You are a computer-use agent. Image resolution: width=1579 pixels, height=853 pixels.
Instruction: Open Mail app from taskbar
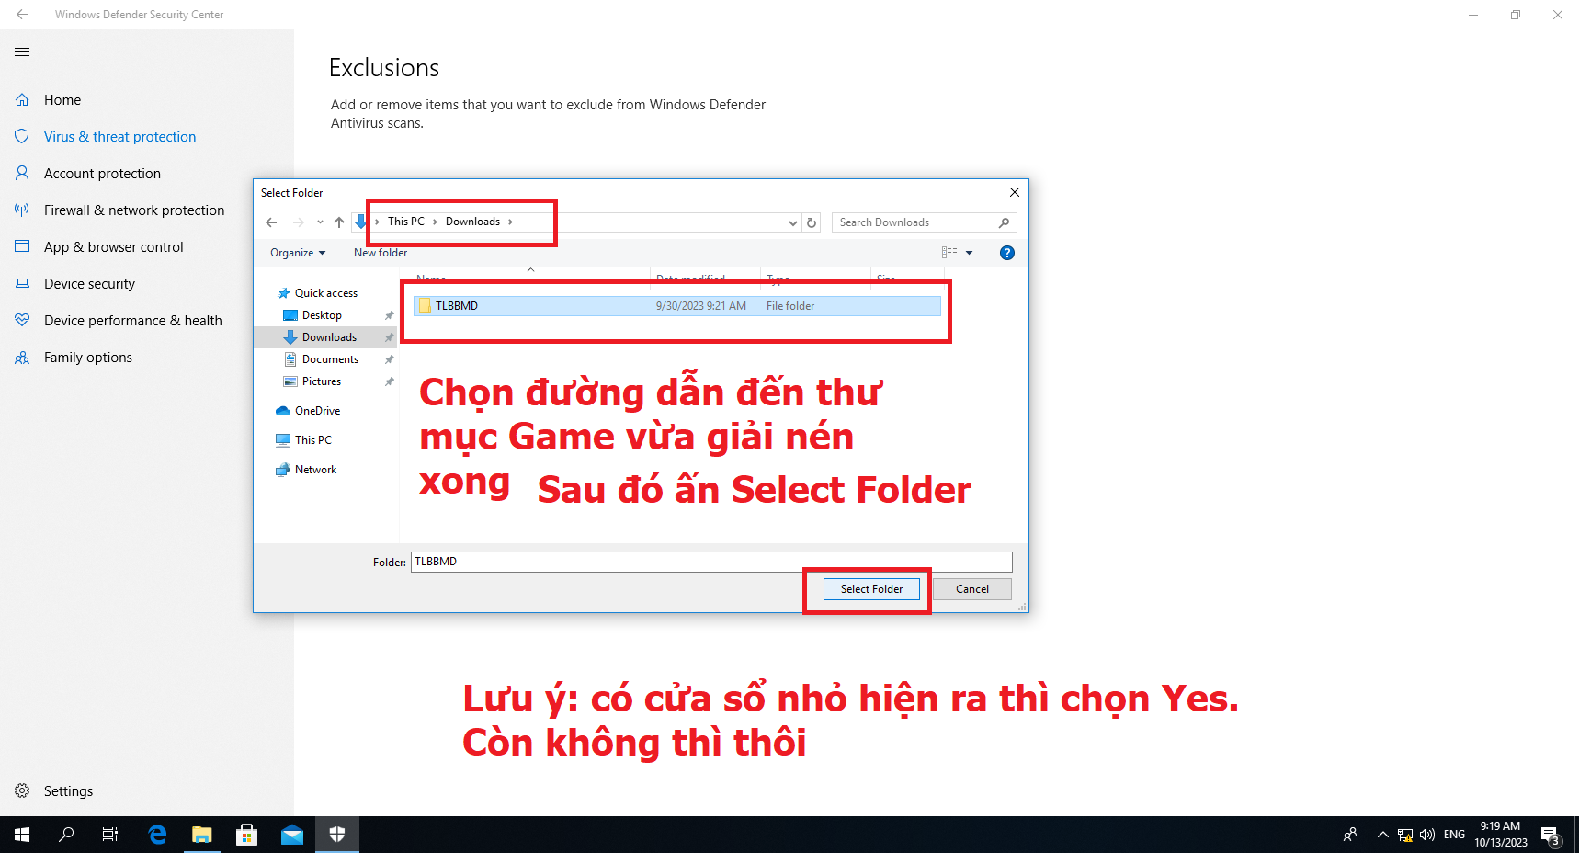pyautogui.click(x=292, y=835)
